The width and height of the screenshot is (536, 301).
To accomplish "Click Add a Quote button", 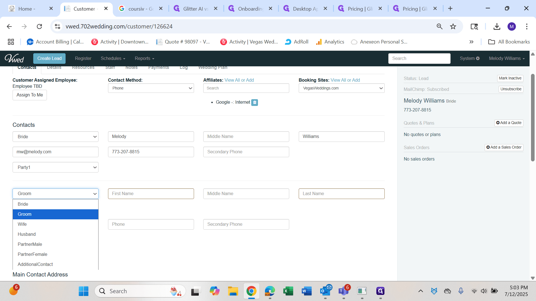I will (509, 123).
